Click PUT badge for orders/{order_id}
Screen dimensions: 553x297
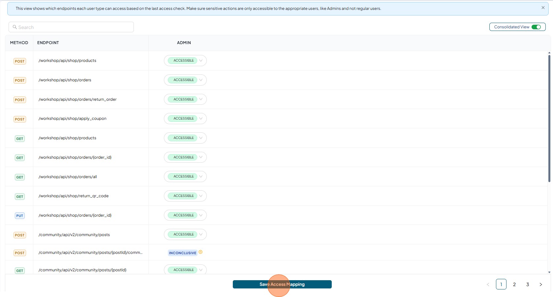click(x=20, y=216)
